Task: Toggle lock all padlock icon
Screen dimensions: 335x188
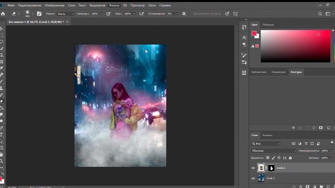Action: [x=290, y=158]
